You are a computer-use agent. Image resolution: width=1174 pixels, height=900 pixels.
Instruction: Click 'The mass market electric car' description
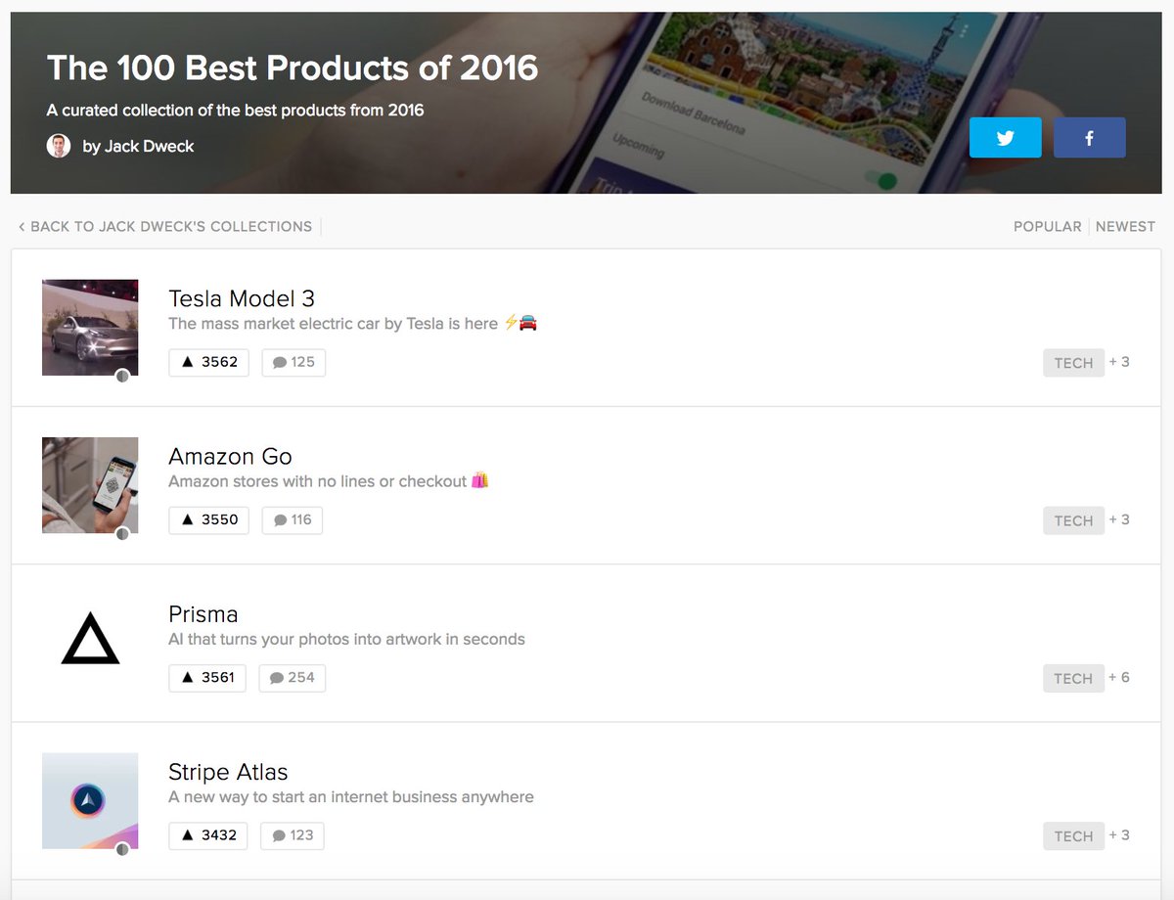pyautogui.click(x=353, y=324)
